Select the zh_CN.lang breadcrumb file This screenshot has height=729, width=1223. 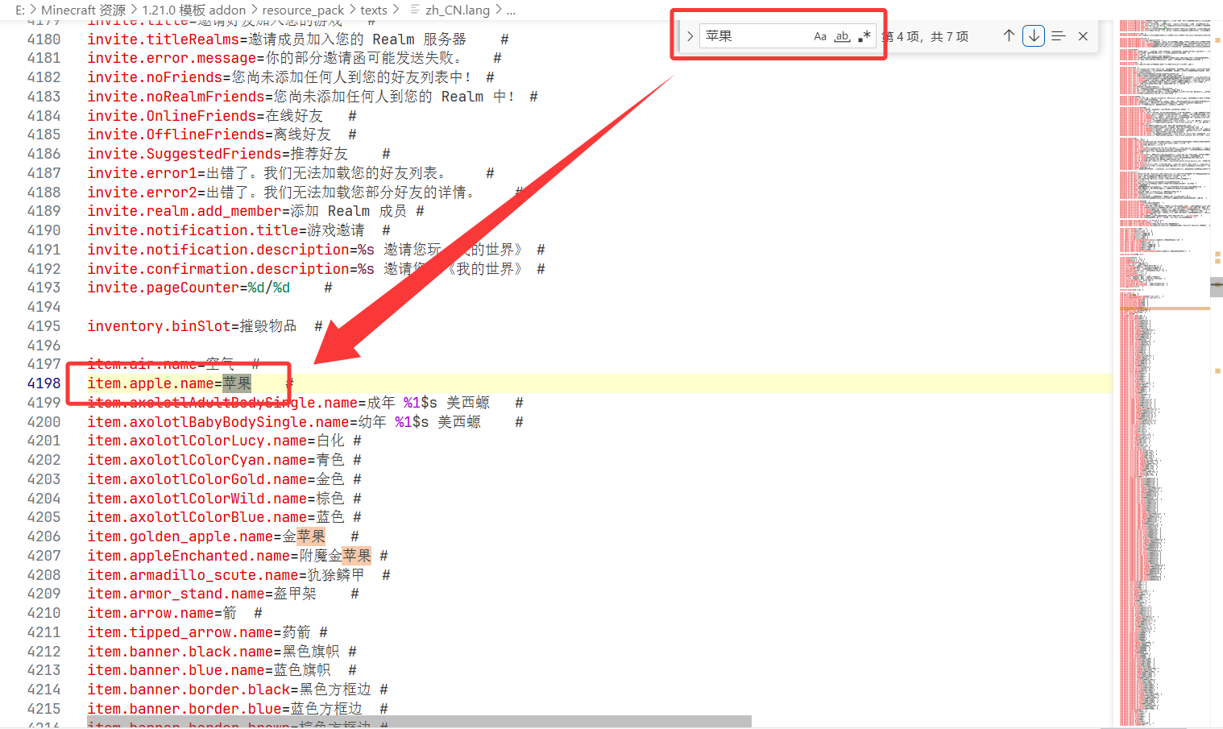pyautogui.click(x=457, y=10)
